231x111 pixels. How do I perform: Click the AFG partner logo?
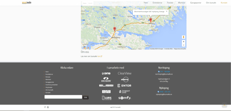[106, 73]
